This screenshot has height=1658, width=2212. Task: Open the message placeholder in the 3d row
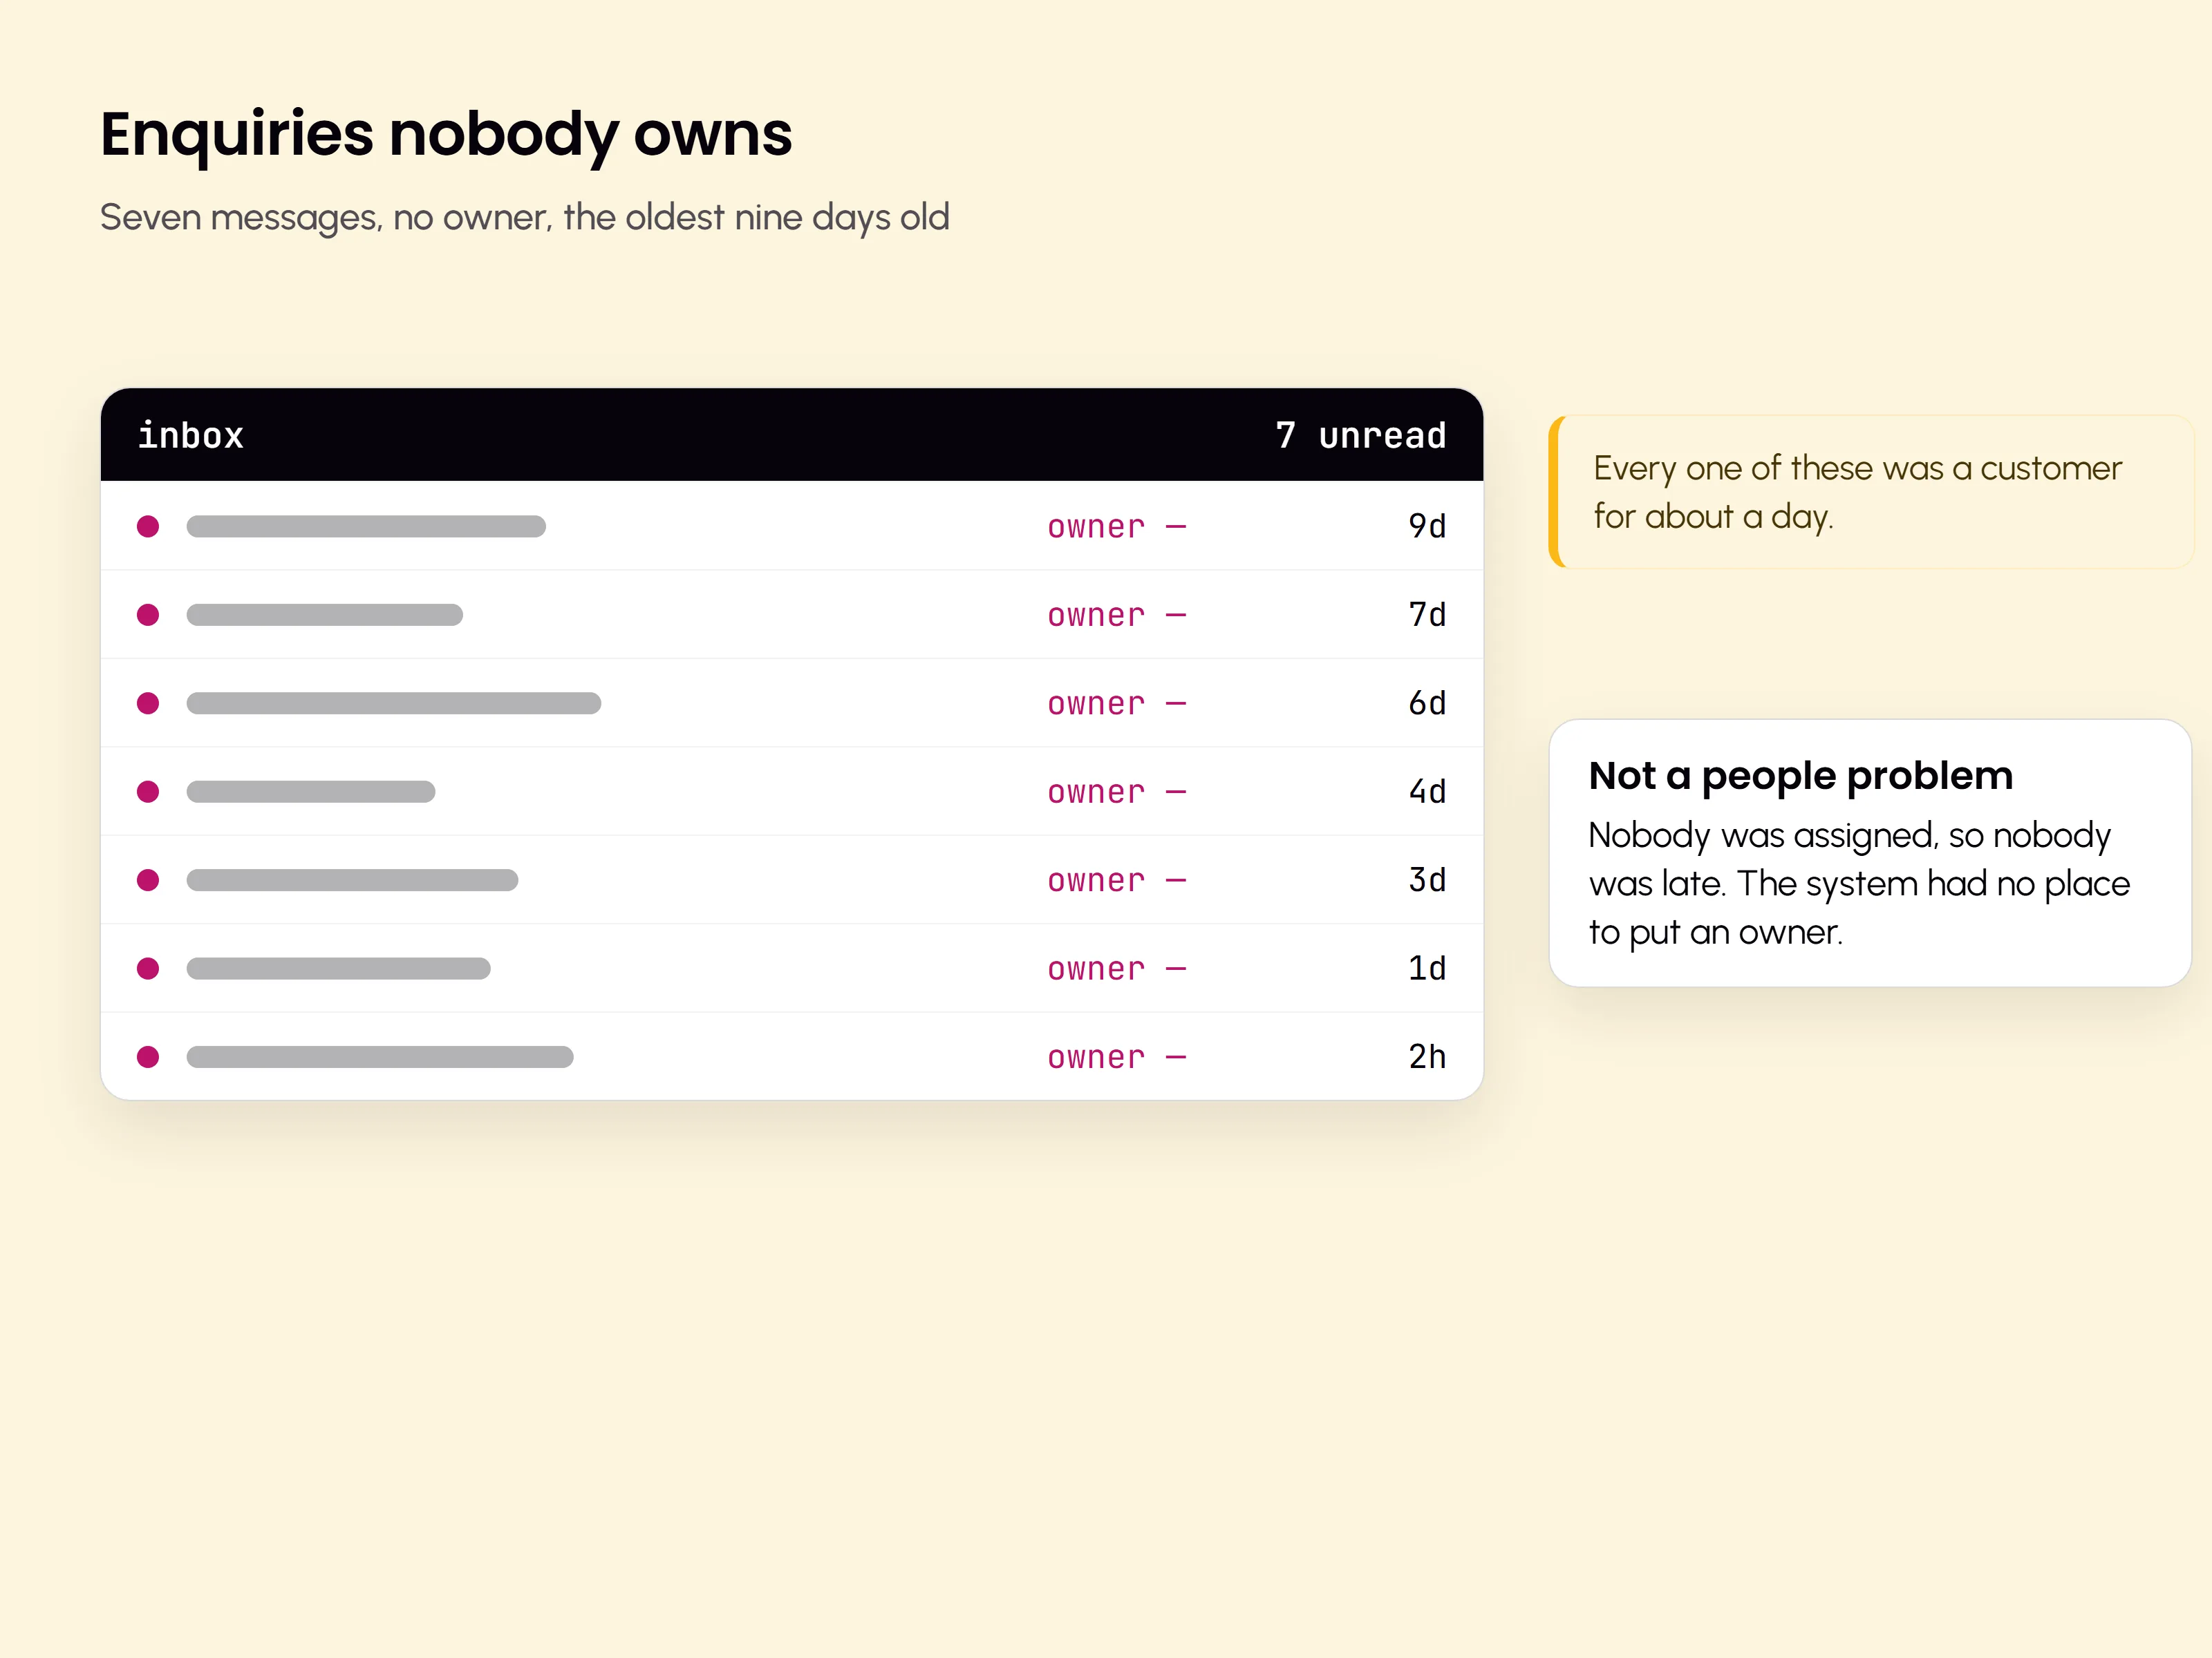pos(352,881)
